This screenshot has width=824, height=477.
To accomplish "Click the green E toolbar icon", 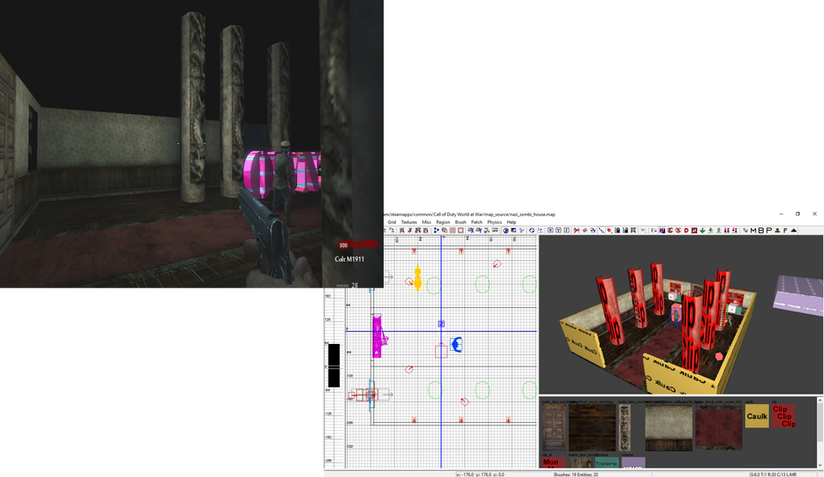I will point(653,230).
